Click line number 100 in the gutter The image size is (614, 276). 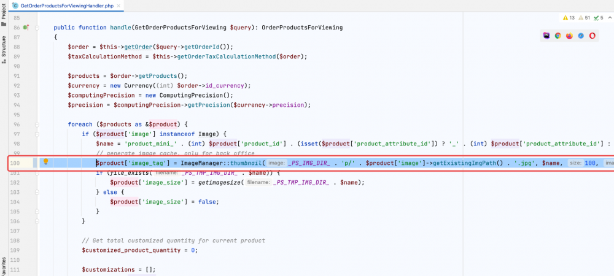15,163
